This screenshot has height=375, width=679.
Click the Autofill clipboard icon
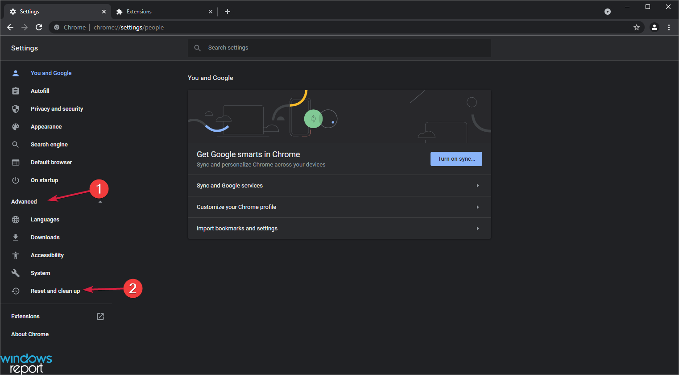(x=16, y=91)
